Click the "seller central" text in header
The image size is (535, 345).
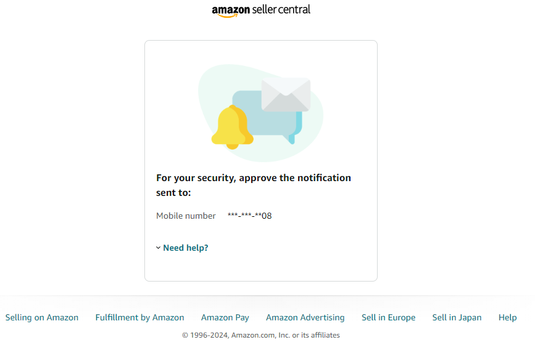tap(281, 9)
